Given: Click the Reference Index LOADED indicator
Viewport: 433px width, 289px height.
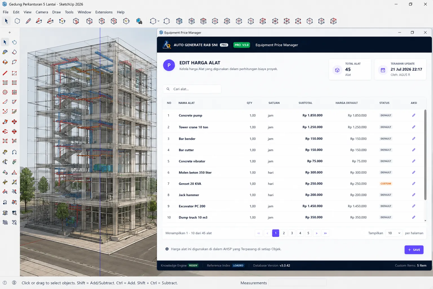Looking at the screenshot, I should [226, 266].
